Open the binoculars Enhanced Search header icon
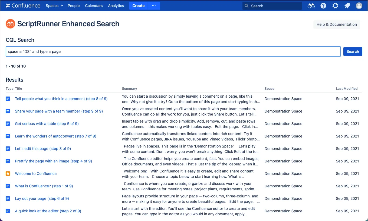 pyautogui.click(x=311, y=6)
